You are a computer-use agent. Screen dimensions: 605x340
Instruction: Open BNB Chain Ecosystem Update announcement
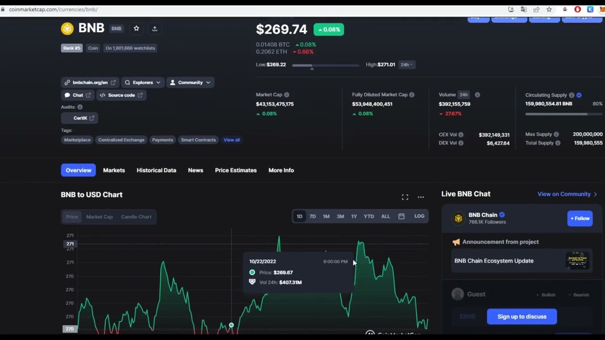(521, 261)
